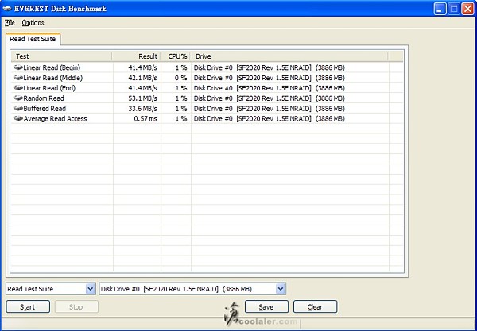Maximize the EVEREST Disk Benchmark window
Screen dimensions: 477x331
tap(454, 9)
